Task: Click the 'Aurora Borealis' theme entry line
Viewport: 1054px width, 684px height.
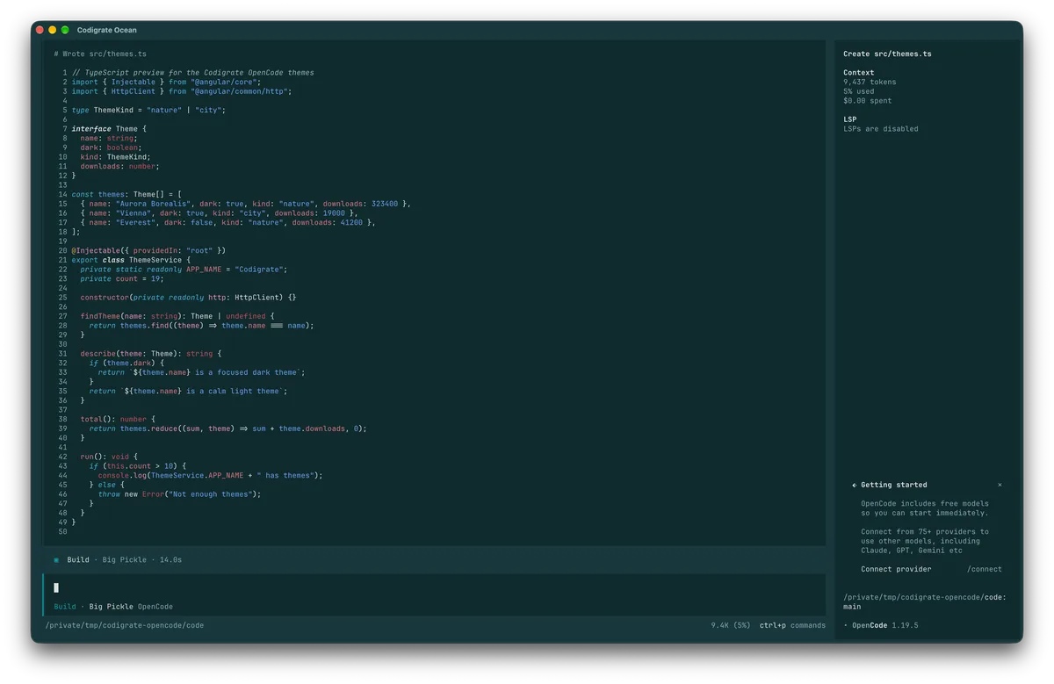Action: (246, 204)
